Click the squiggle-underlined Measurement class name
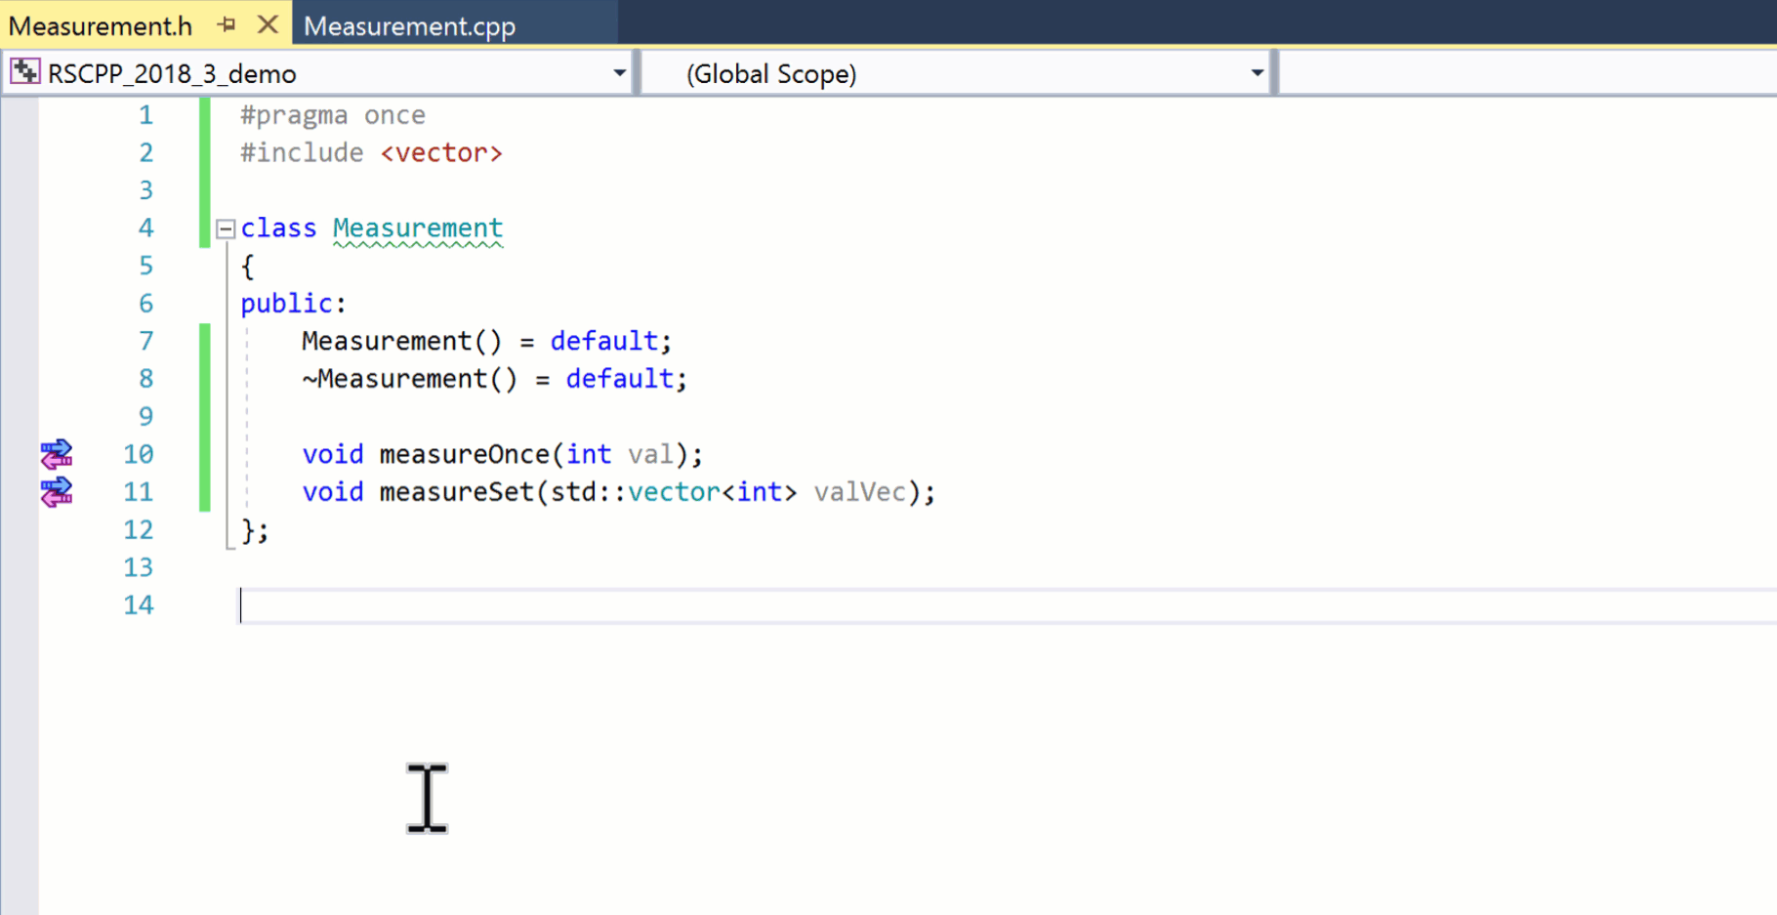Viewport: 1777px width, 915px height. pyautogui.click(x=418, y=228)
